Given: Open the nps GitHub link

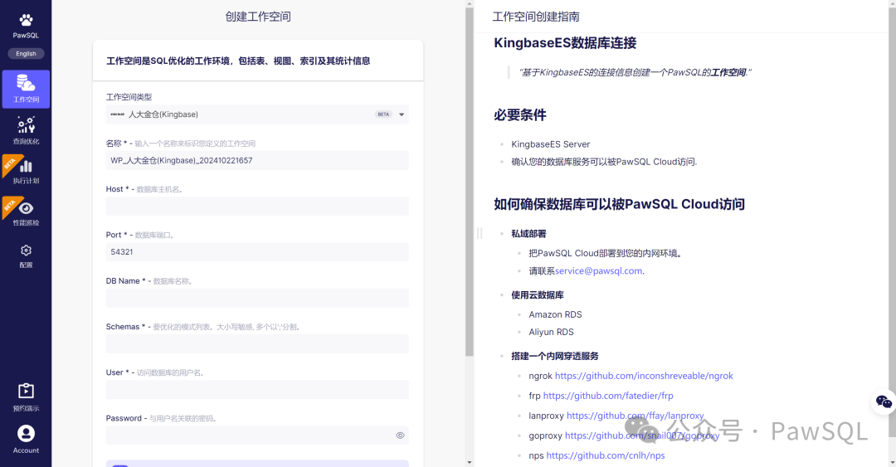Looking at the screenshot, I should click(x=605, y=455).
